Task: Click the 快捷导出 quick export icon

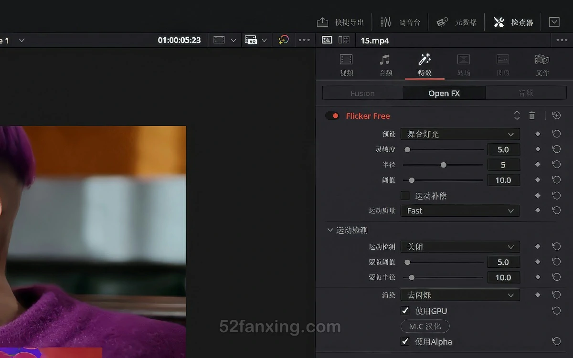Action: (x=323, y=22)
